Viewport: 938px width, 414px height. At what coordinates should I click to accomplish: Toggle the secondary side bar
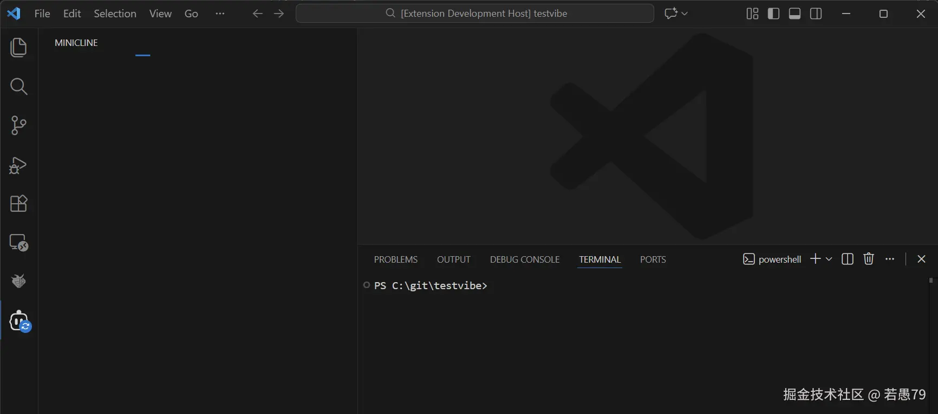[816, 14]
